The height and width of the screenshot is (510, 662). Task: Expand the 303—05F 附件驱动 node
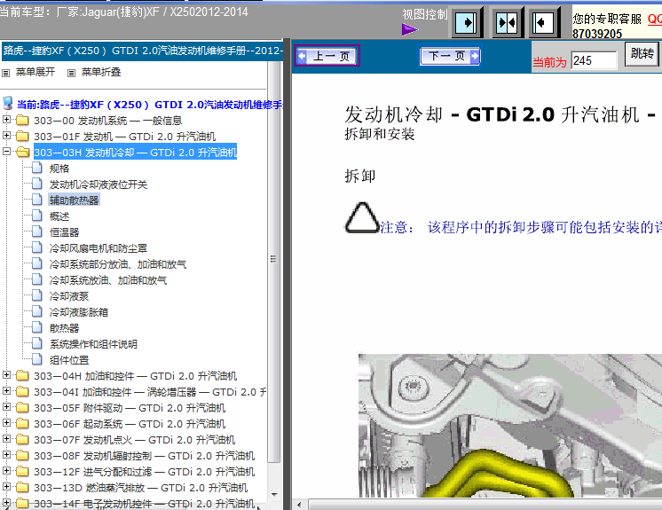(6, 406)
